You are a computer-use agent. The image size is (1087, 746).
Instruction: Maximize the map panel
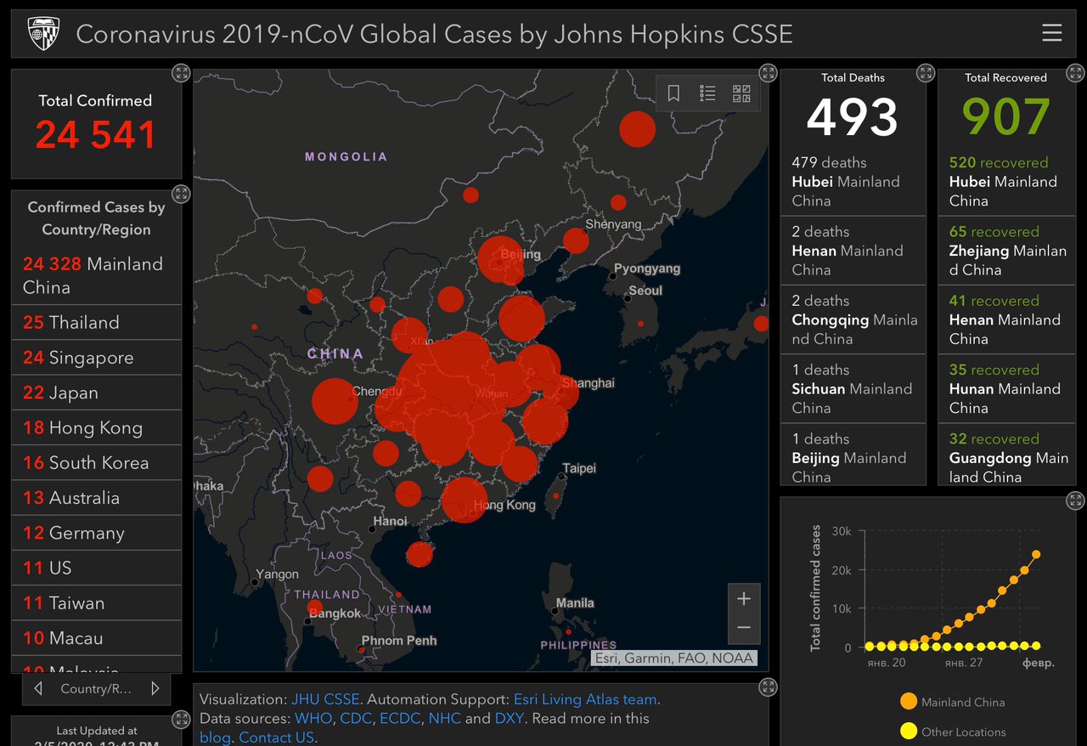pos(768,73)
